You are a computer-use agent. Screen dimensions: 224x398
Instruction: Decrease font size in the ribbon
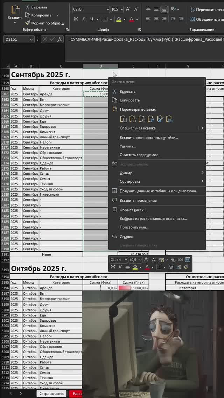(x=136, y=9)
